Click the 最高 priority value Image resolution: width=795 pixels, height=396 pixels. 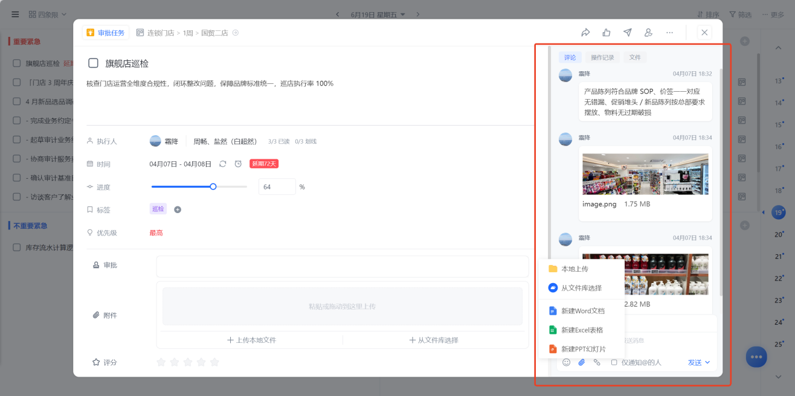coord(156,232)
